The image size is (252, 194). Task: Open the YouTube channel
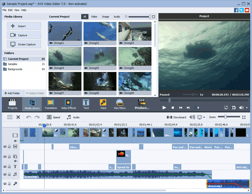pyautogui.click(x=247, y=10)
